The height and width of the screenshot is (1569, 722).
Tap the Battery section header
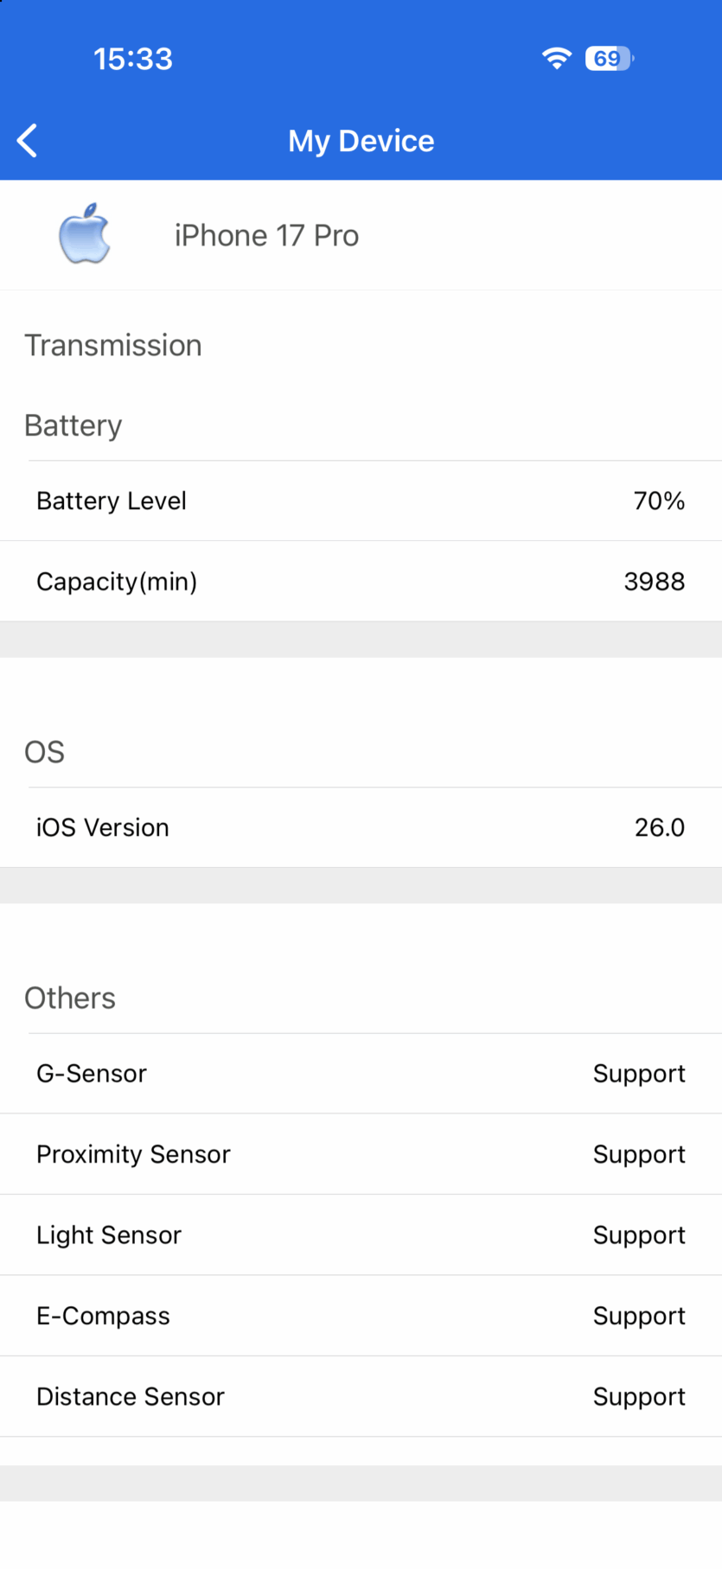click(x=73, y=425)
